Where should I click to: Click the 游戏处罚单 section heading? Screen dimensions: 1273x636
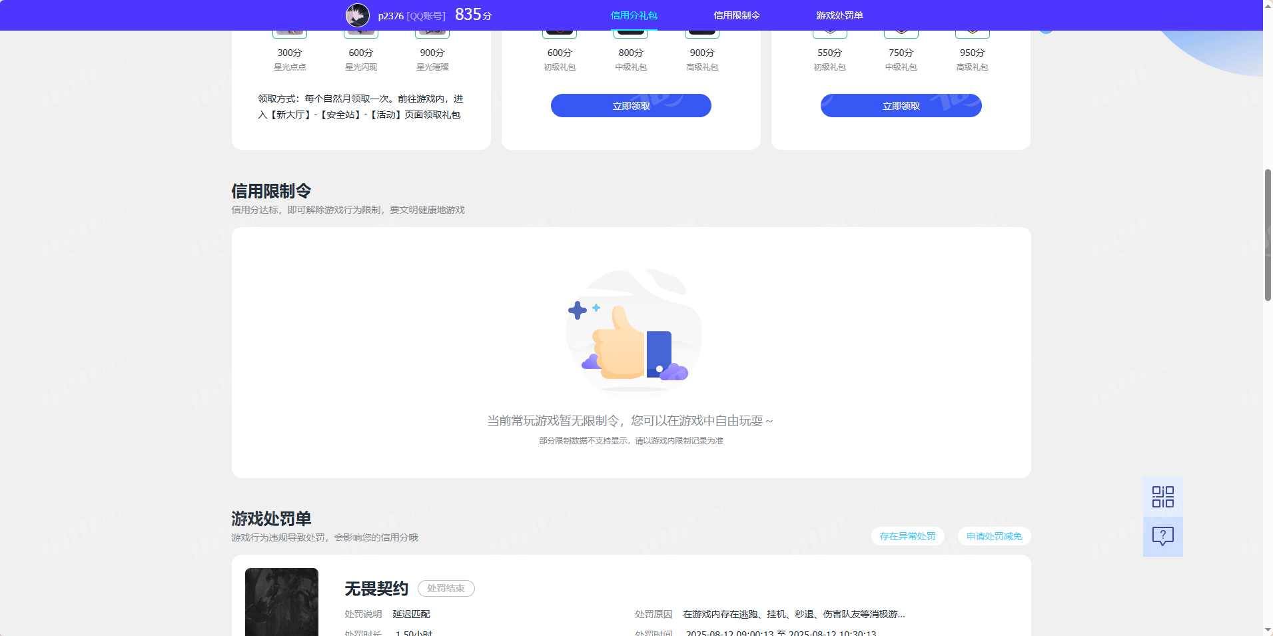[x=271, y=519]
